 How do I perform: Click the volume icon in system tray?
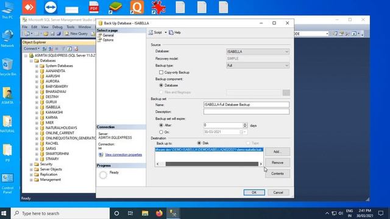point(341,213)
